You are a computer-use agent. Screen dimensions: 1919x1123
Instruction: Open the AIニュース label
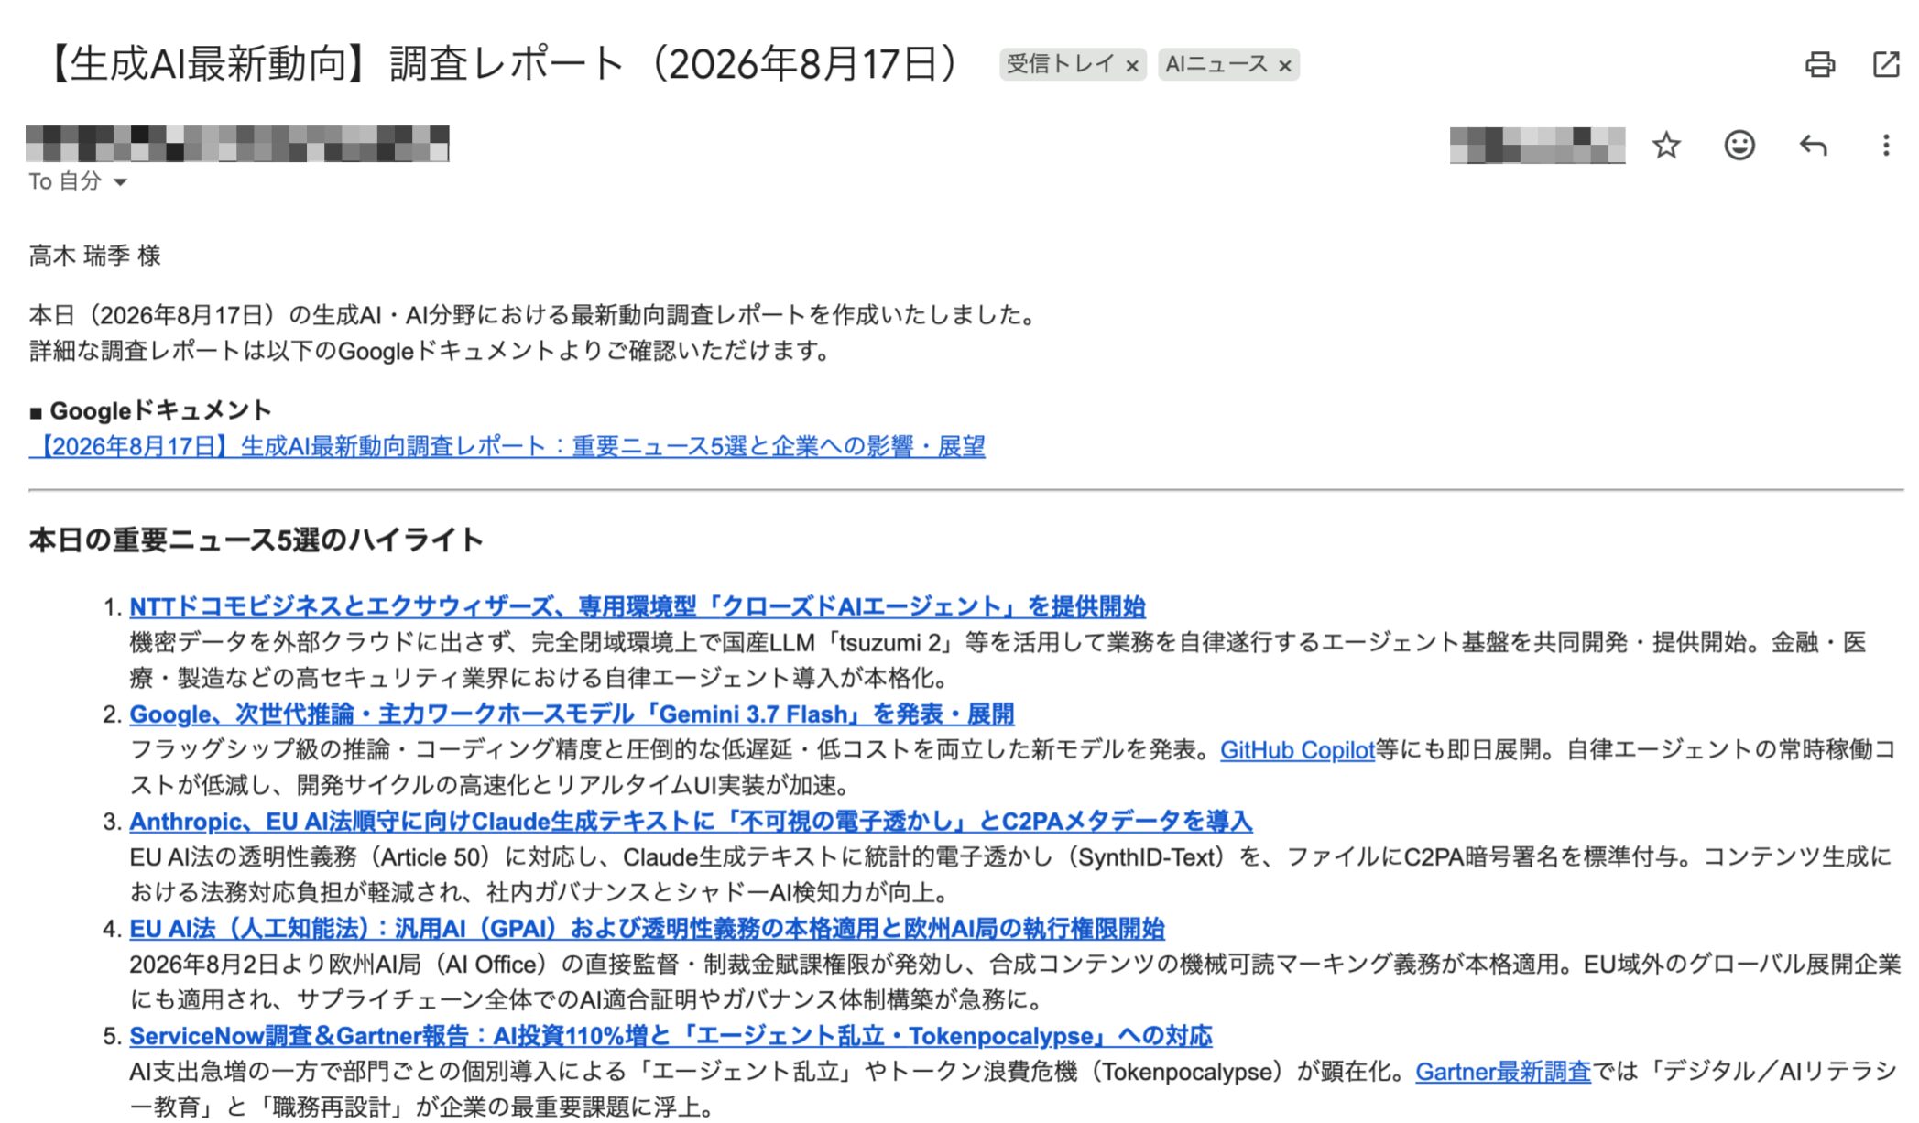click(x=1216, y=64)
